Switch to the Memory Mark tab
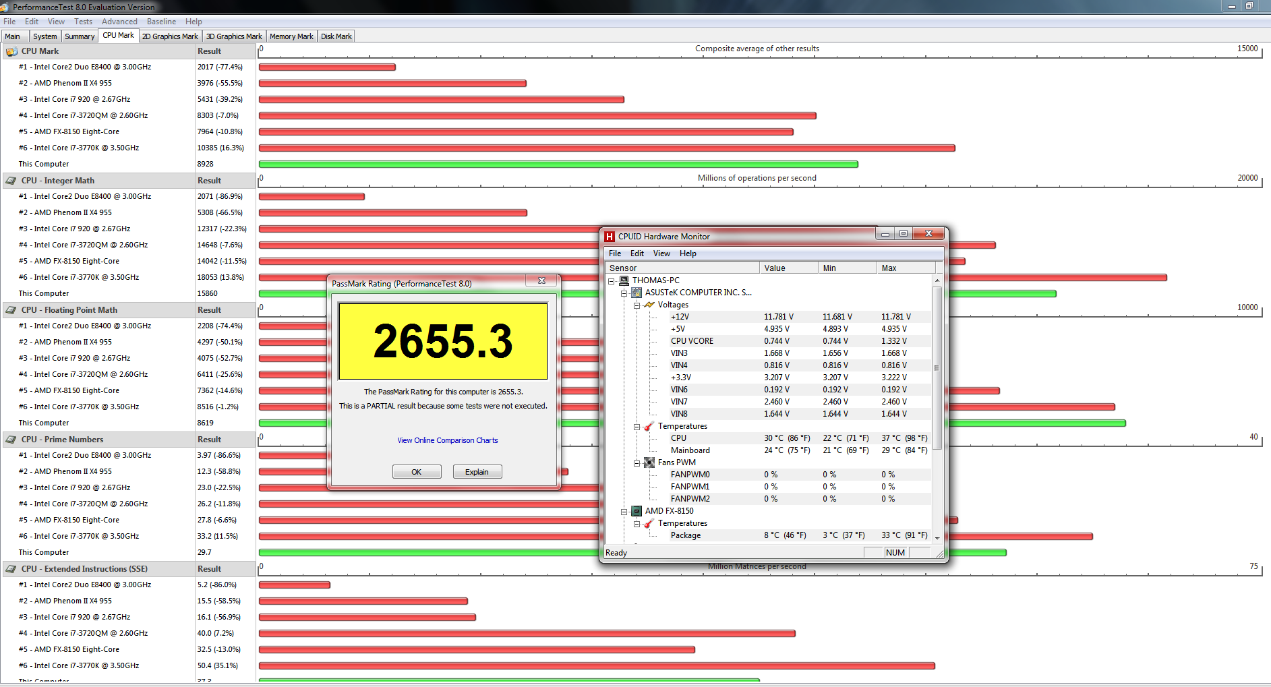 click(291, 36)
